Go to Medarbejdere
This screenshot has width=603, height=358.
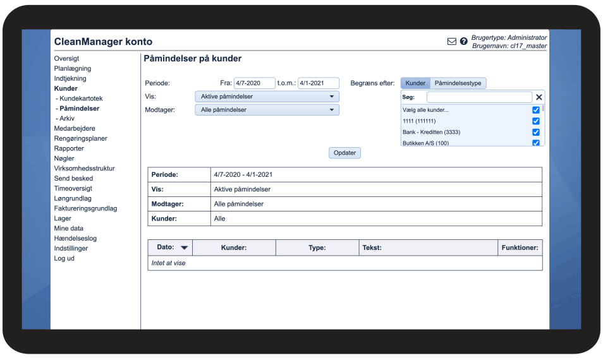coord(75,128)
